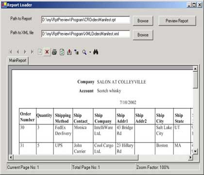Click the Path to Report input field
Image resolution: width=204 pixels, height=175 pixels.
coord(85,20)
